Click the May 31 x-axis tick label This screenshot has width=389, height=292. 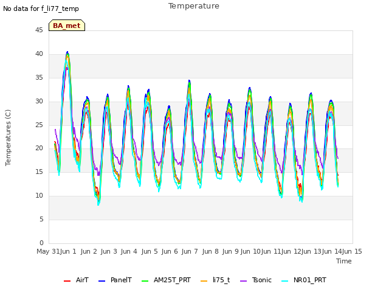pos(48,251)
